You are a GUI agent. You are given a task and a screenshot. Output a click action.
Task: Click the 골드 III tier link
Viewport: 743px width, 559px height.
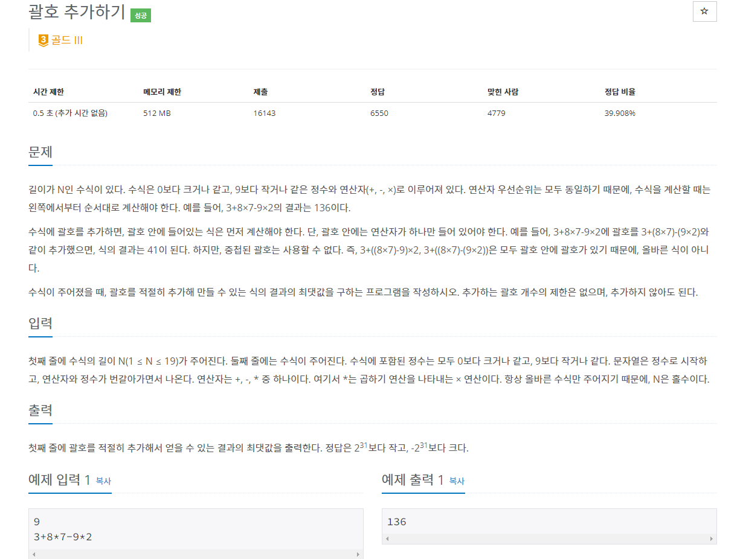click(x=66, y=40)
